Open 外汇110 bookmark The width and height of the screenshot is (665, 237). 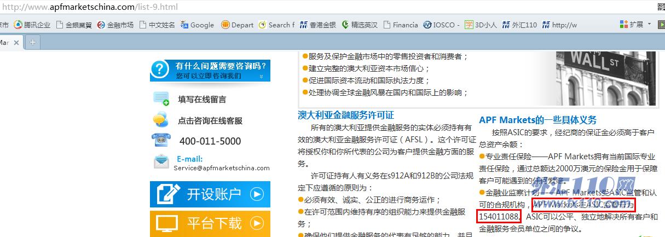pos(519,25)
